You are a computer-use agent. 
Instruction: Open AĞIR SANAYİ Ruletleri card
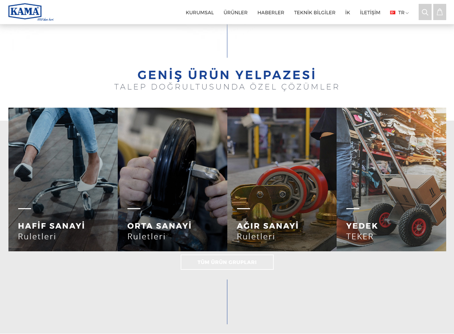pyautogui.click(x=282, y=179)
